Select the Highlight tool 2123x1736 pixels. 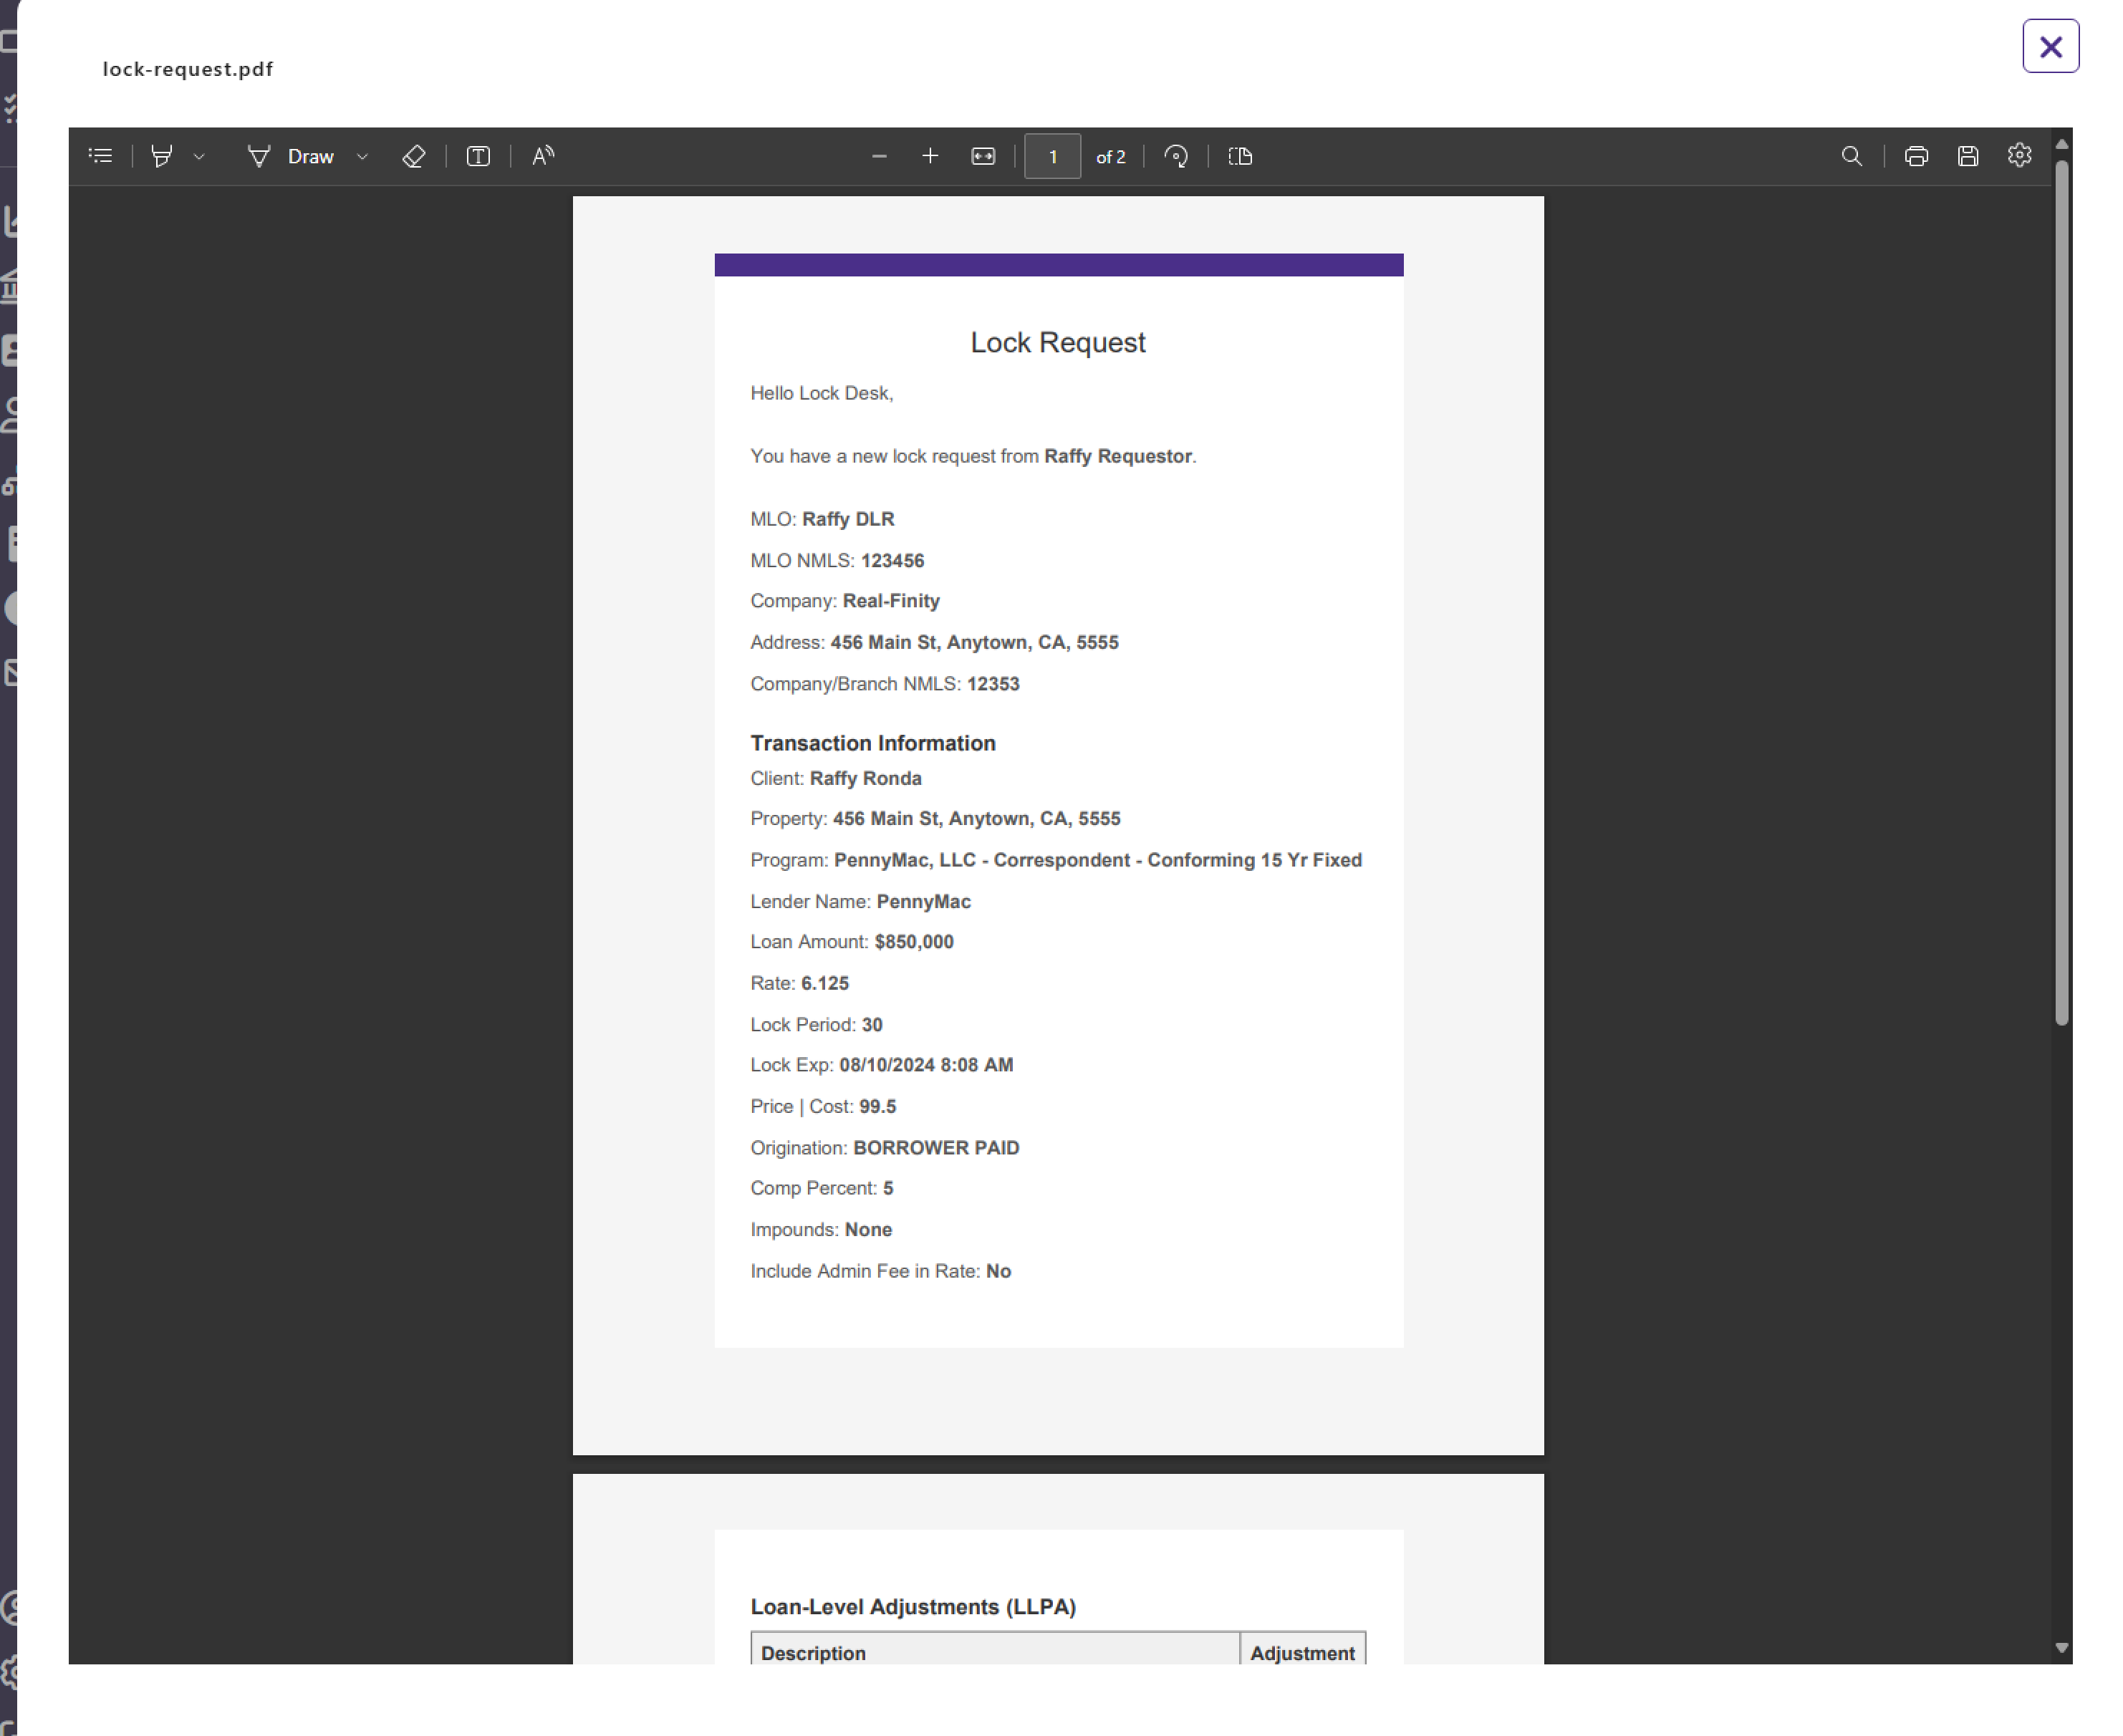[x=161, y=156]
